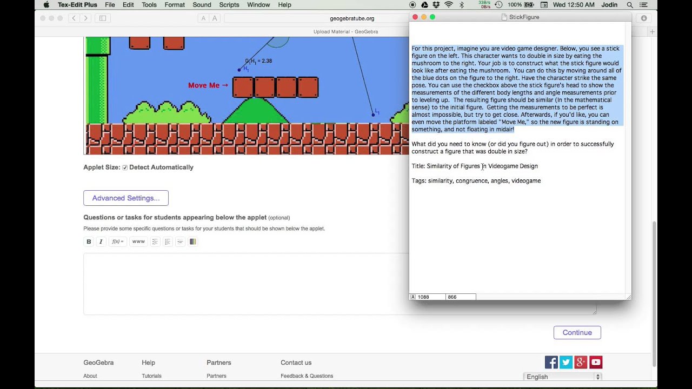Open Help menu in menu bar

click(284, 5)
